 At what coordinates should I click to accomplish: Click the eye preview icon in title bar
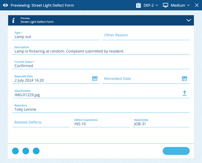pos(5,5)
